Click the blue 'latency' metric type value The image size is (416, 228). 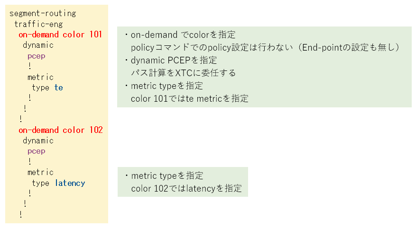70,183
